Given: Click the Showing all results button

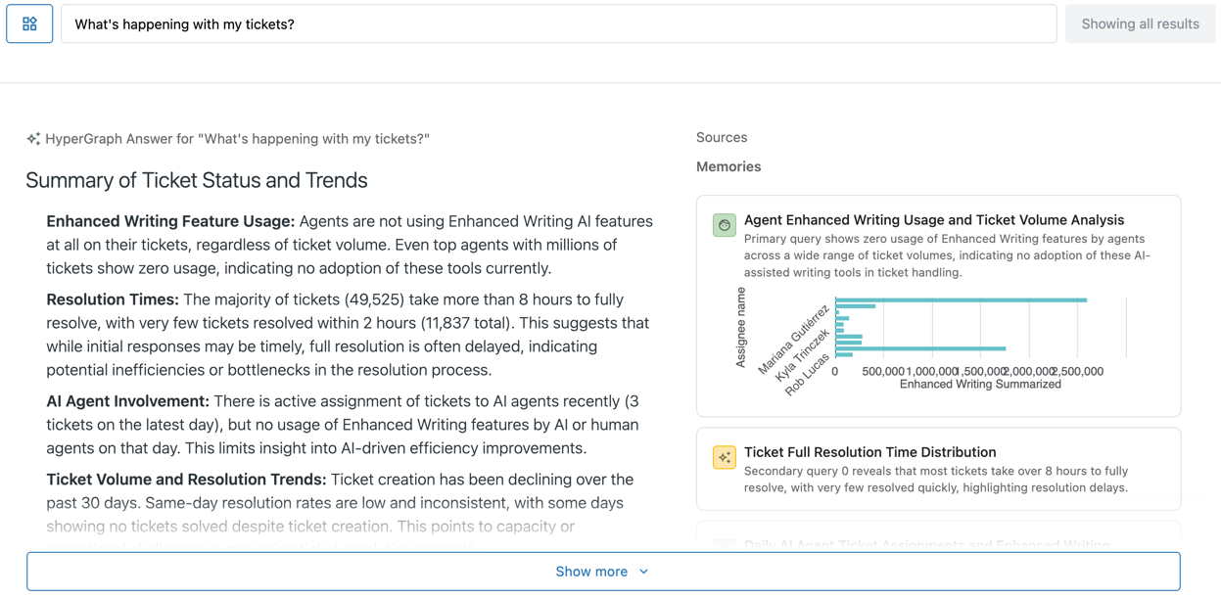Looking at the screenshot, I should click(x=1140, y=23).
